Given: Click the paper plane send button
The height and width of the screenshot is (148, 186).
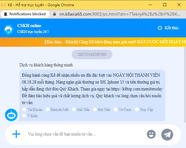Looking at the screenshot, I should pyautogui.click(x=167, y=135).
